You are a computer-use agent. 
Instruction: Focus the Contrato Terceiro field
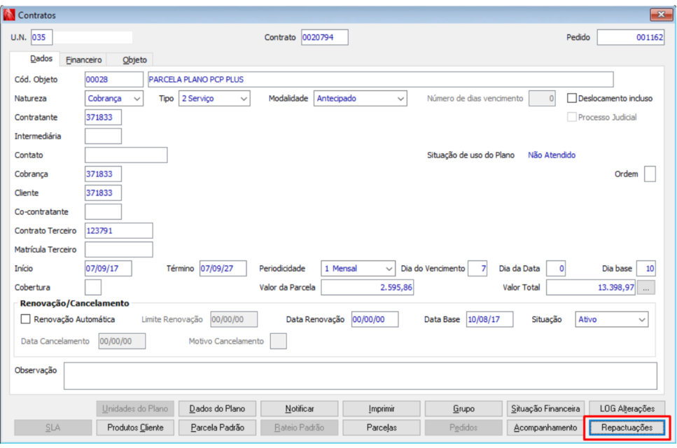pyautogui.click(x=119, y=230)
